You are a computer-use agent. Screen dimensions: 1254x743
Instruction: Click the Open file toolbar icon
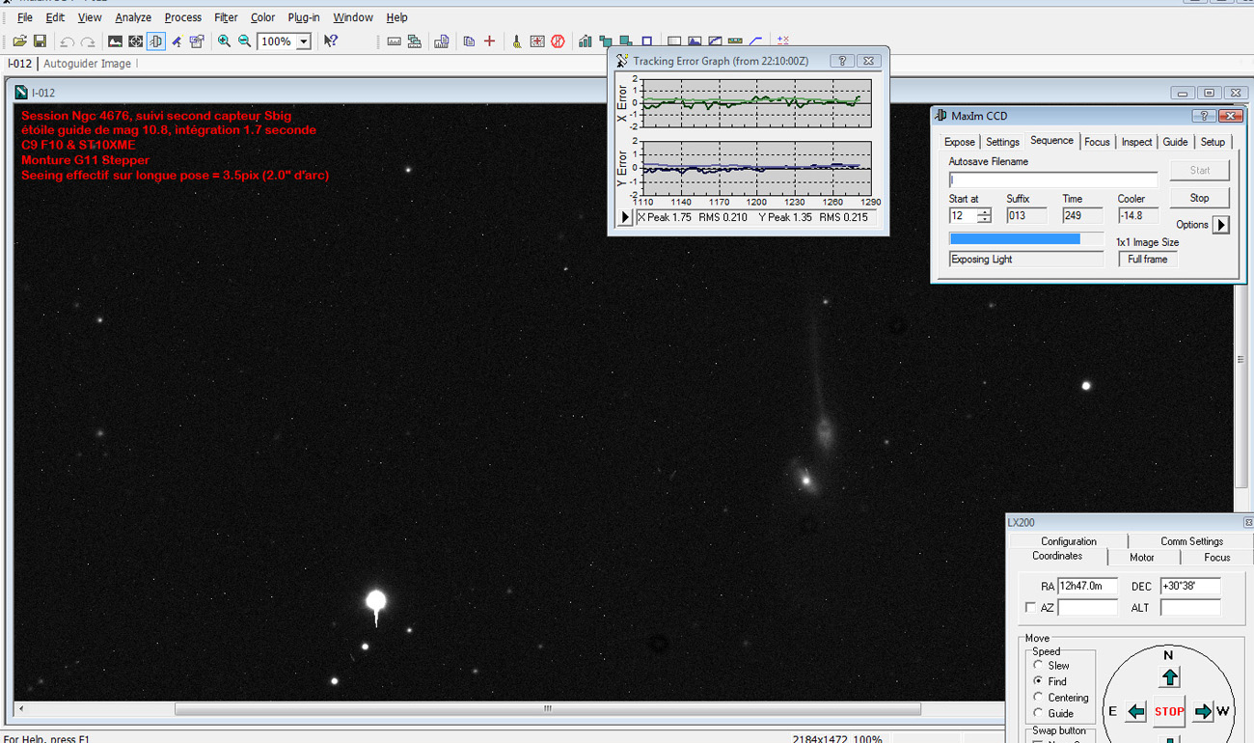(x=19, y=41)
